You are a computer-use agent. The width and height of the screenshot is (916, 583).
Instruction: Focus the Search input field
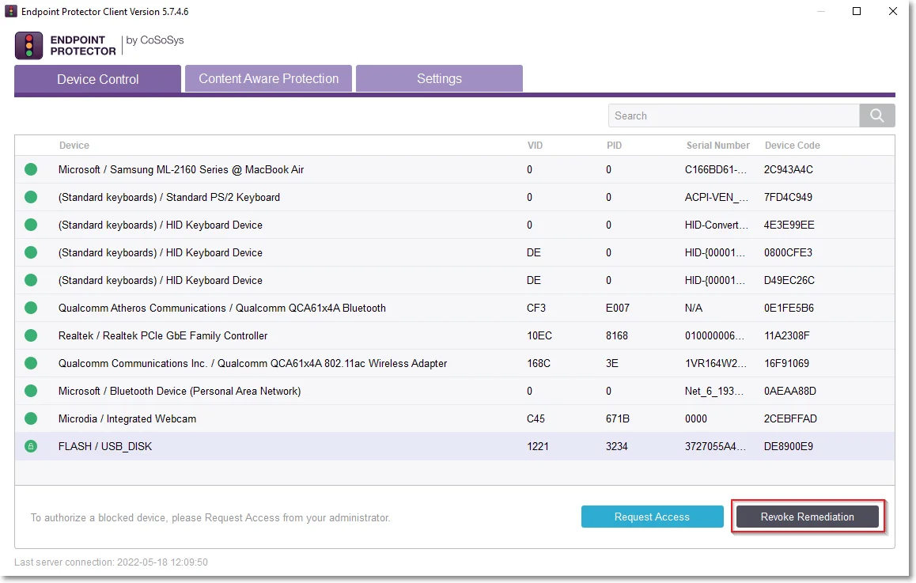[x=734, y=115]
